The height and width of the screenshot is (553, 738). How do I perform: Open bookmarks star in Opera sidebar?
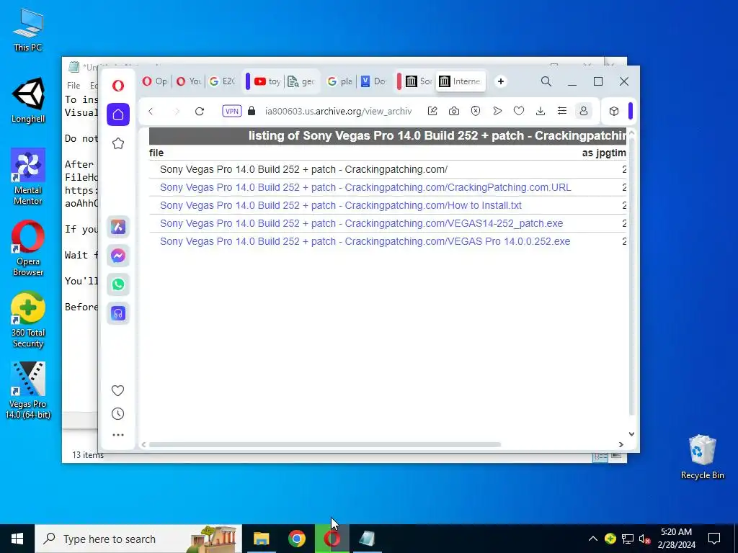118,143
